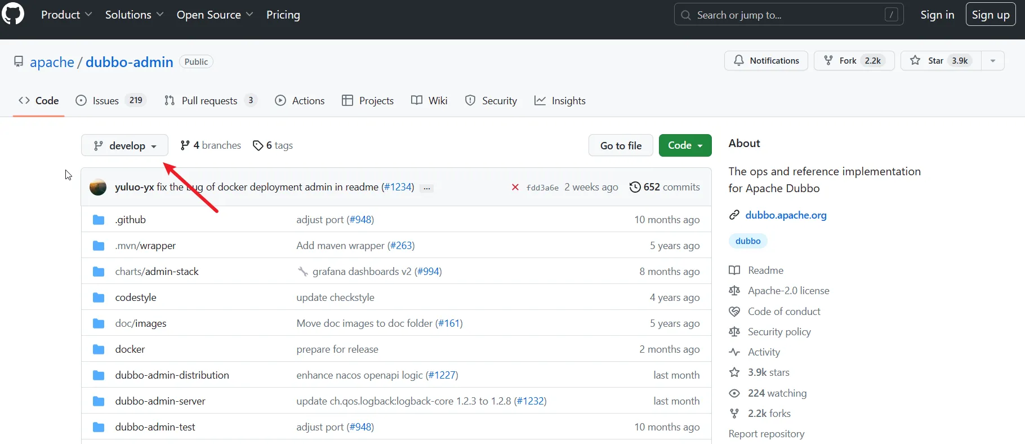This screenshot has width=1025, height=444.
Task: Click the folder icon beside docker
Action: tap(99, 349)
